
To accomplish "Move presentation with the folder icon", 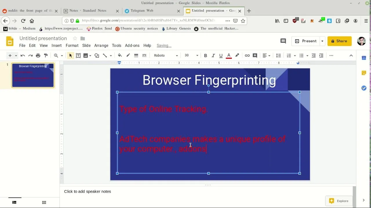I will click(83, 38).
